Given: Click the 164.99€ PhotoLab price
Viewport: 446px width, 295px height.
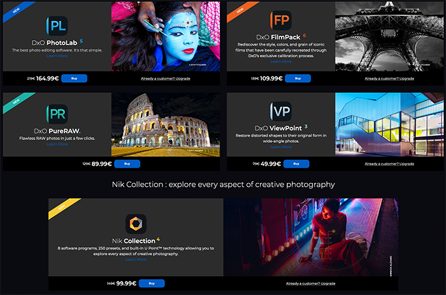Looking at the screenshot, I should point(47,78).
